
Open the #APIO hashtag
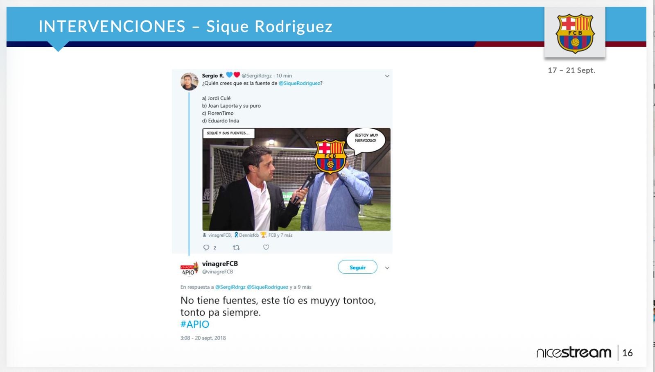coord(195,324)
